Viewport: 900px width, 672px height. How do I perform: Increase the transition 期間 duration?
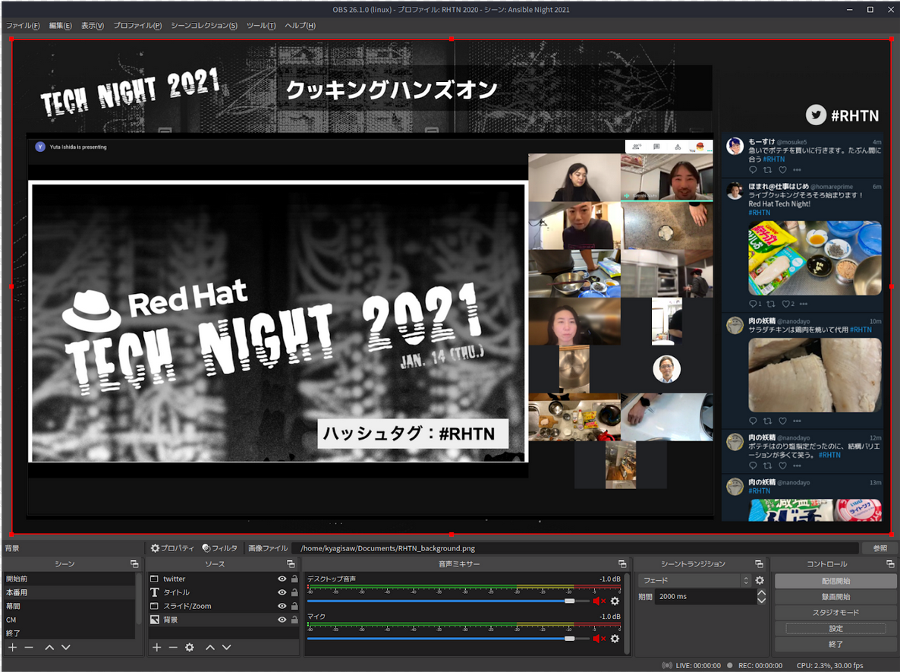[762, 593]
